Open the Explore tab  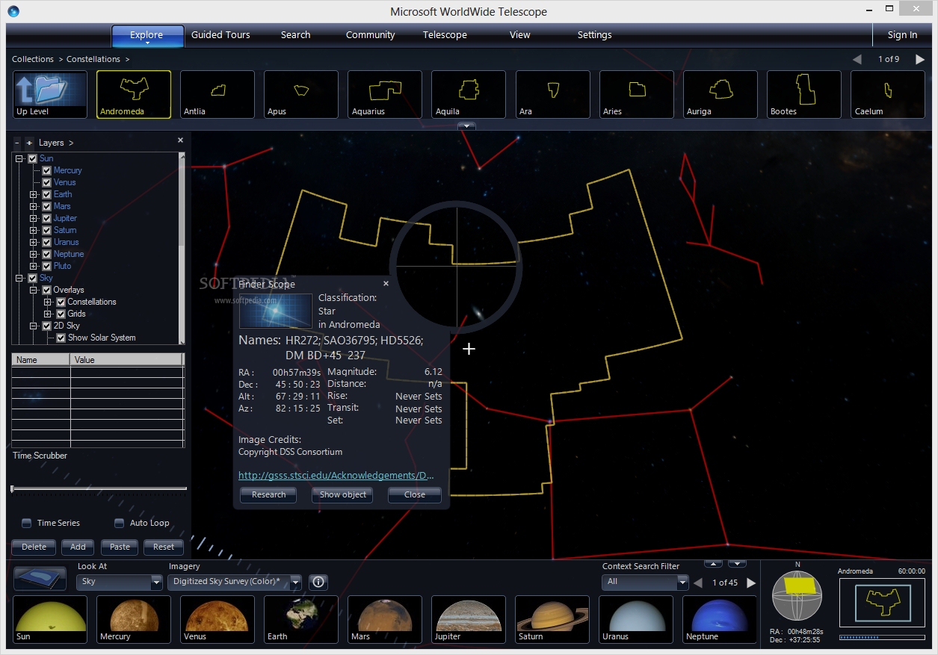[147, 35]
